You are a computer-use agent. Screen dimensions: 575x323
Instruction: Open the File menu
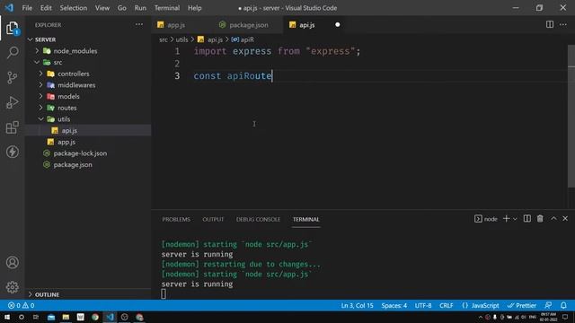click(27, 8)
